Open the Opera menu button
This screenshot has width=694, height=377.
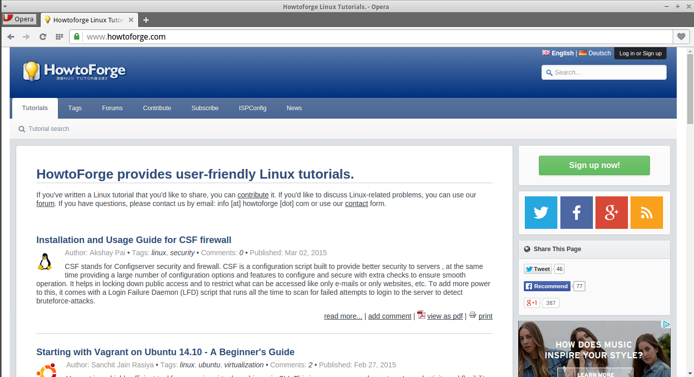pos(18,19)
